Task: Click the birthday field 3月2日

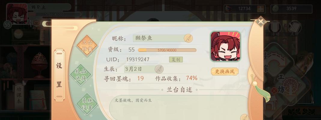Action: tap(140, 69)
